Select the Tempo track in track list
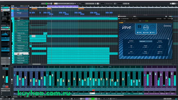Screen dimensions: 178x100 tap(18, 10)
